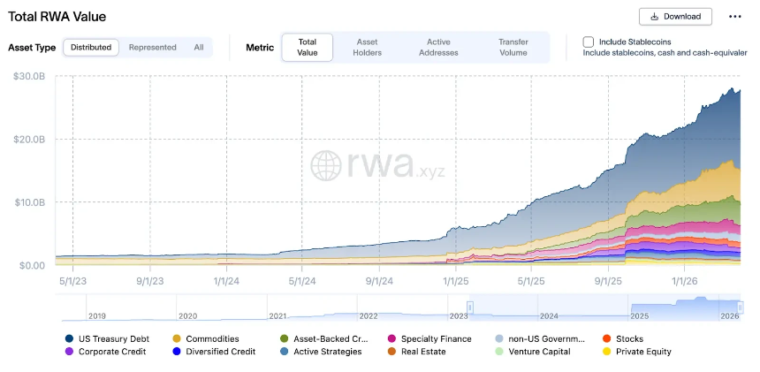
Task: Click the Commodities legend color dot
Action: click(177, 338)
